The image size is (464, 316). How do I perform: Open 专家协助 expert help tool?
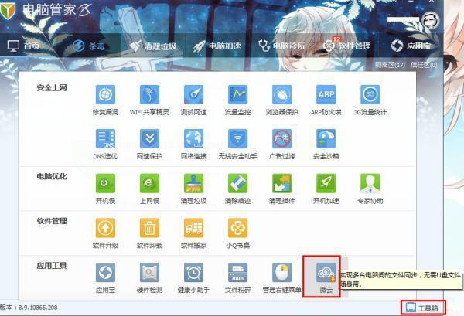370,189
